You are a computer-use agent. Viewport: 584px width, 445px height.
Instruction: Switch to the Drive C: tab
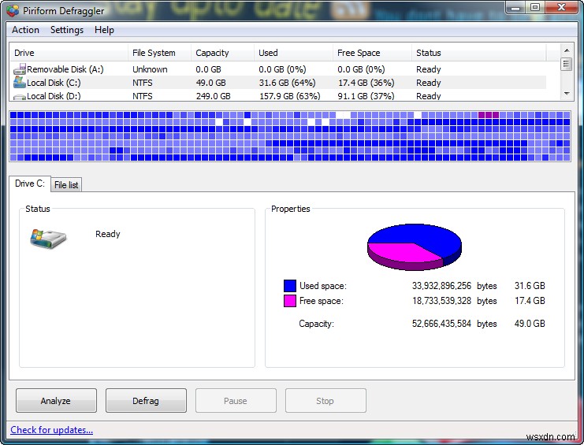[x=30, y=184]
